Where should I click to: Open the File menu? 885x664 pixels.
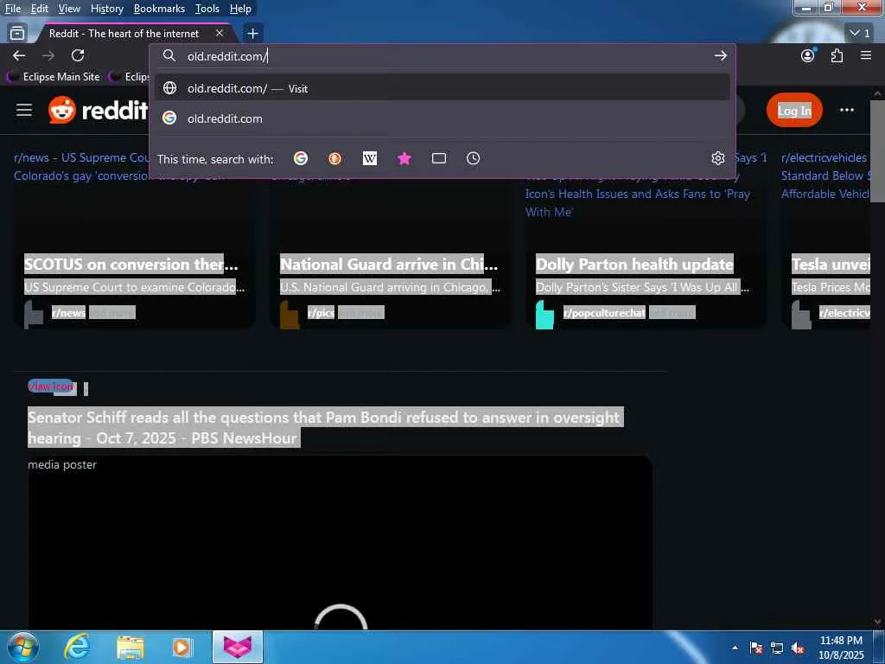point(13,9)
